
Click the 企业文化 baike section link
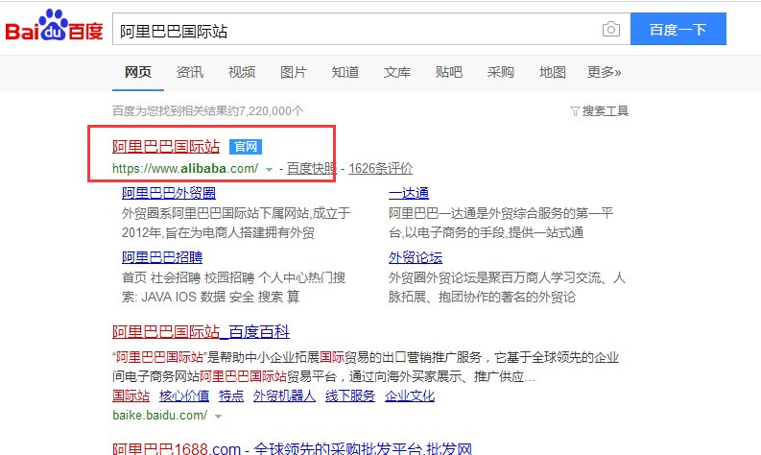click(410, 395)
